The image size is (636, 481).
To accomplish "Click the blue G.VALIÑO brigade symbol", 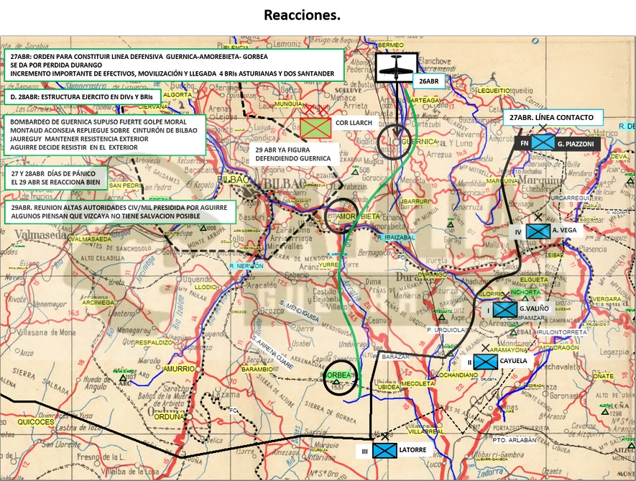I will click(x=505, y=310).
